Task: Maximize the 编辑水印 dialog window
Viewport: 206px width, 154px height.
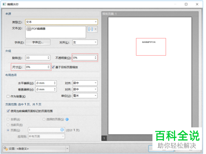Action: 186,4
